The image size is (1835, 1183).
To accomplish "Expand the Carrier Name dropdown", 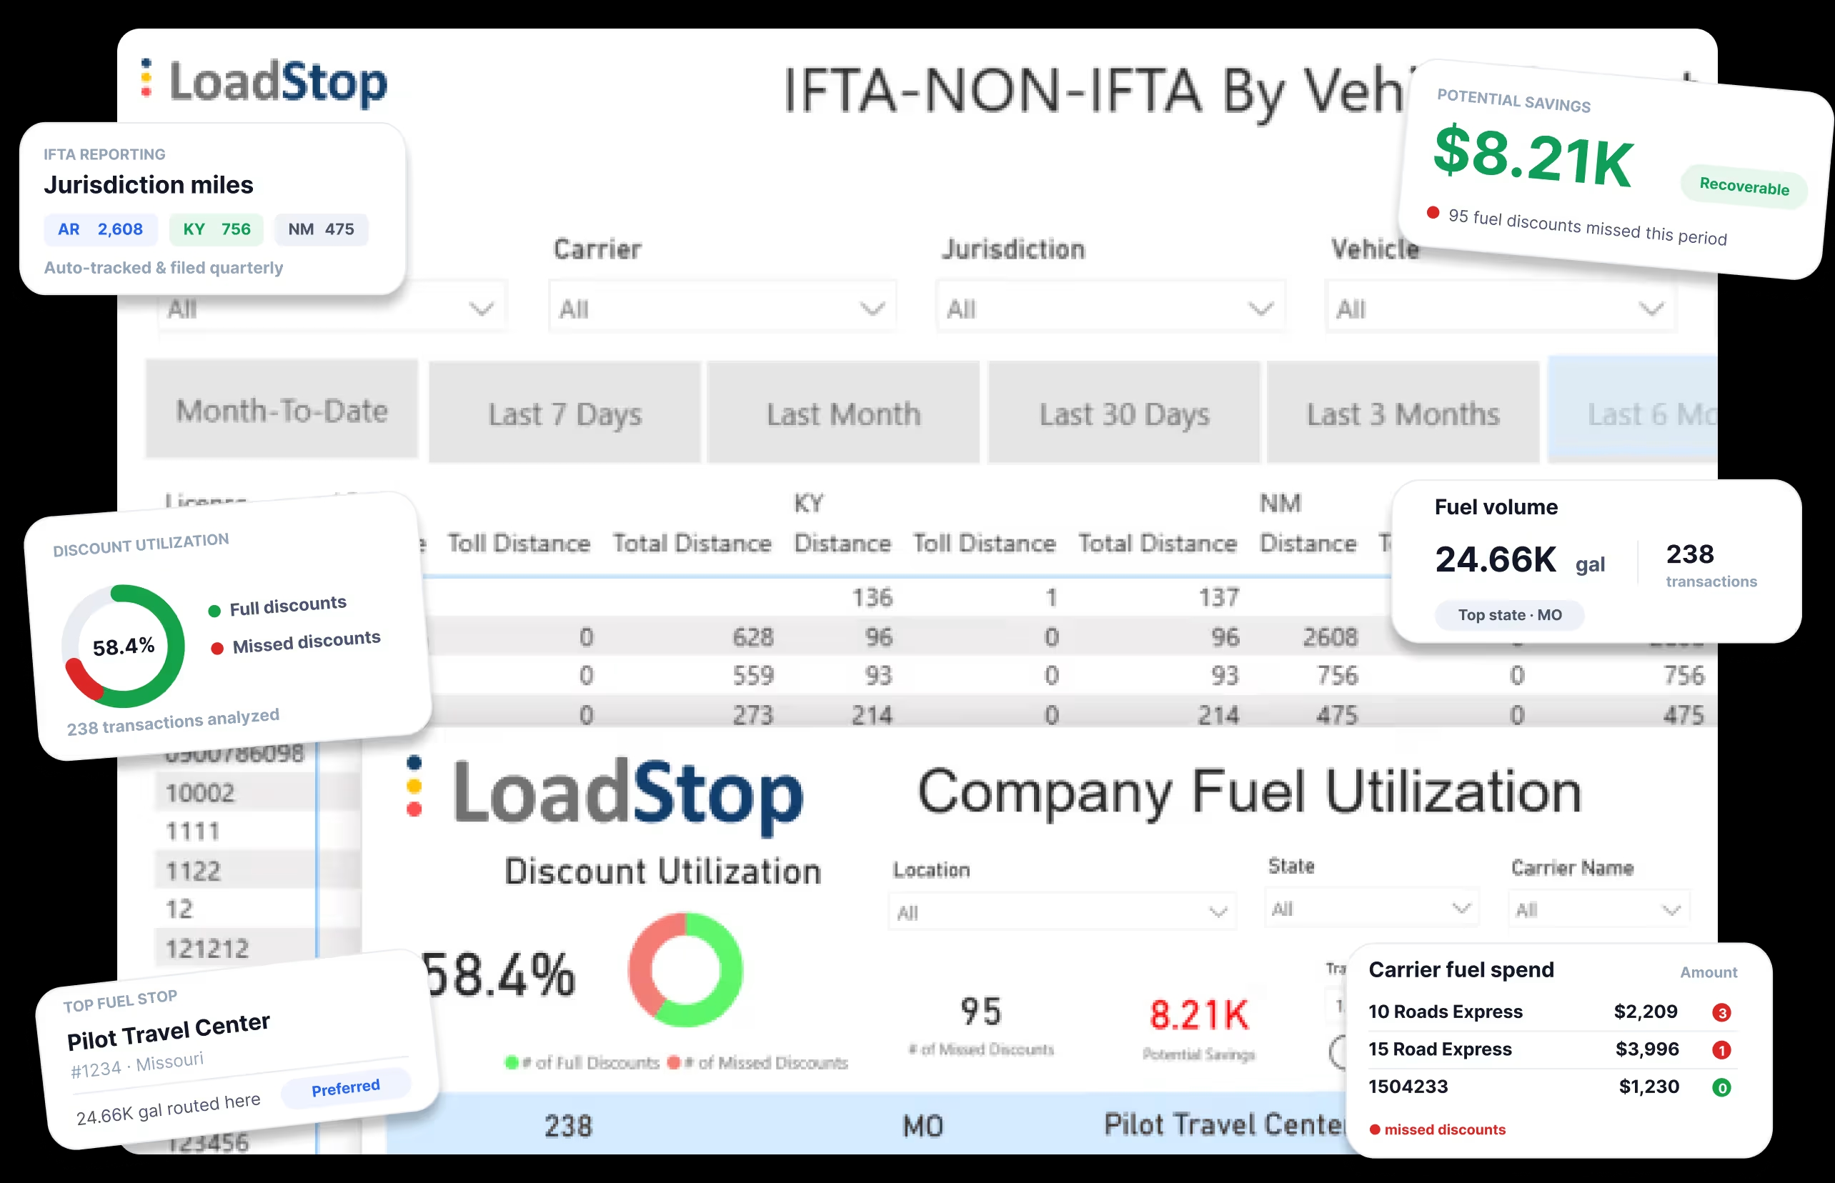I will click(x=1598, y=909).
